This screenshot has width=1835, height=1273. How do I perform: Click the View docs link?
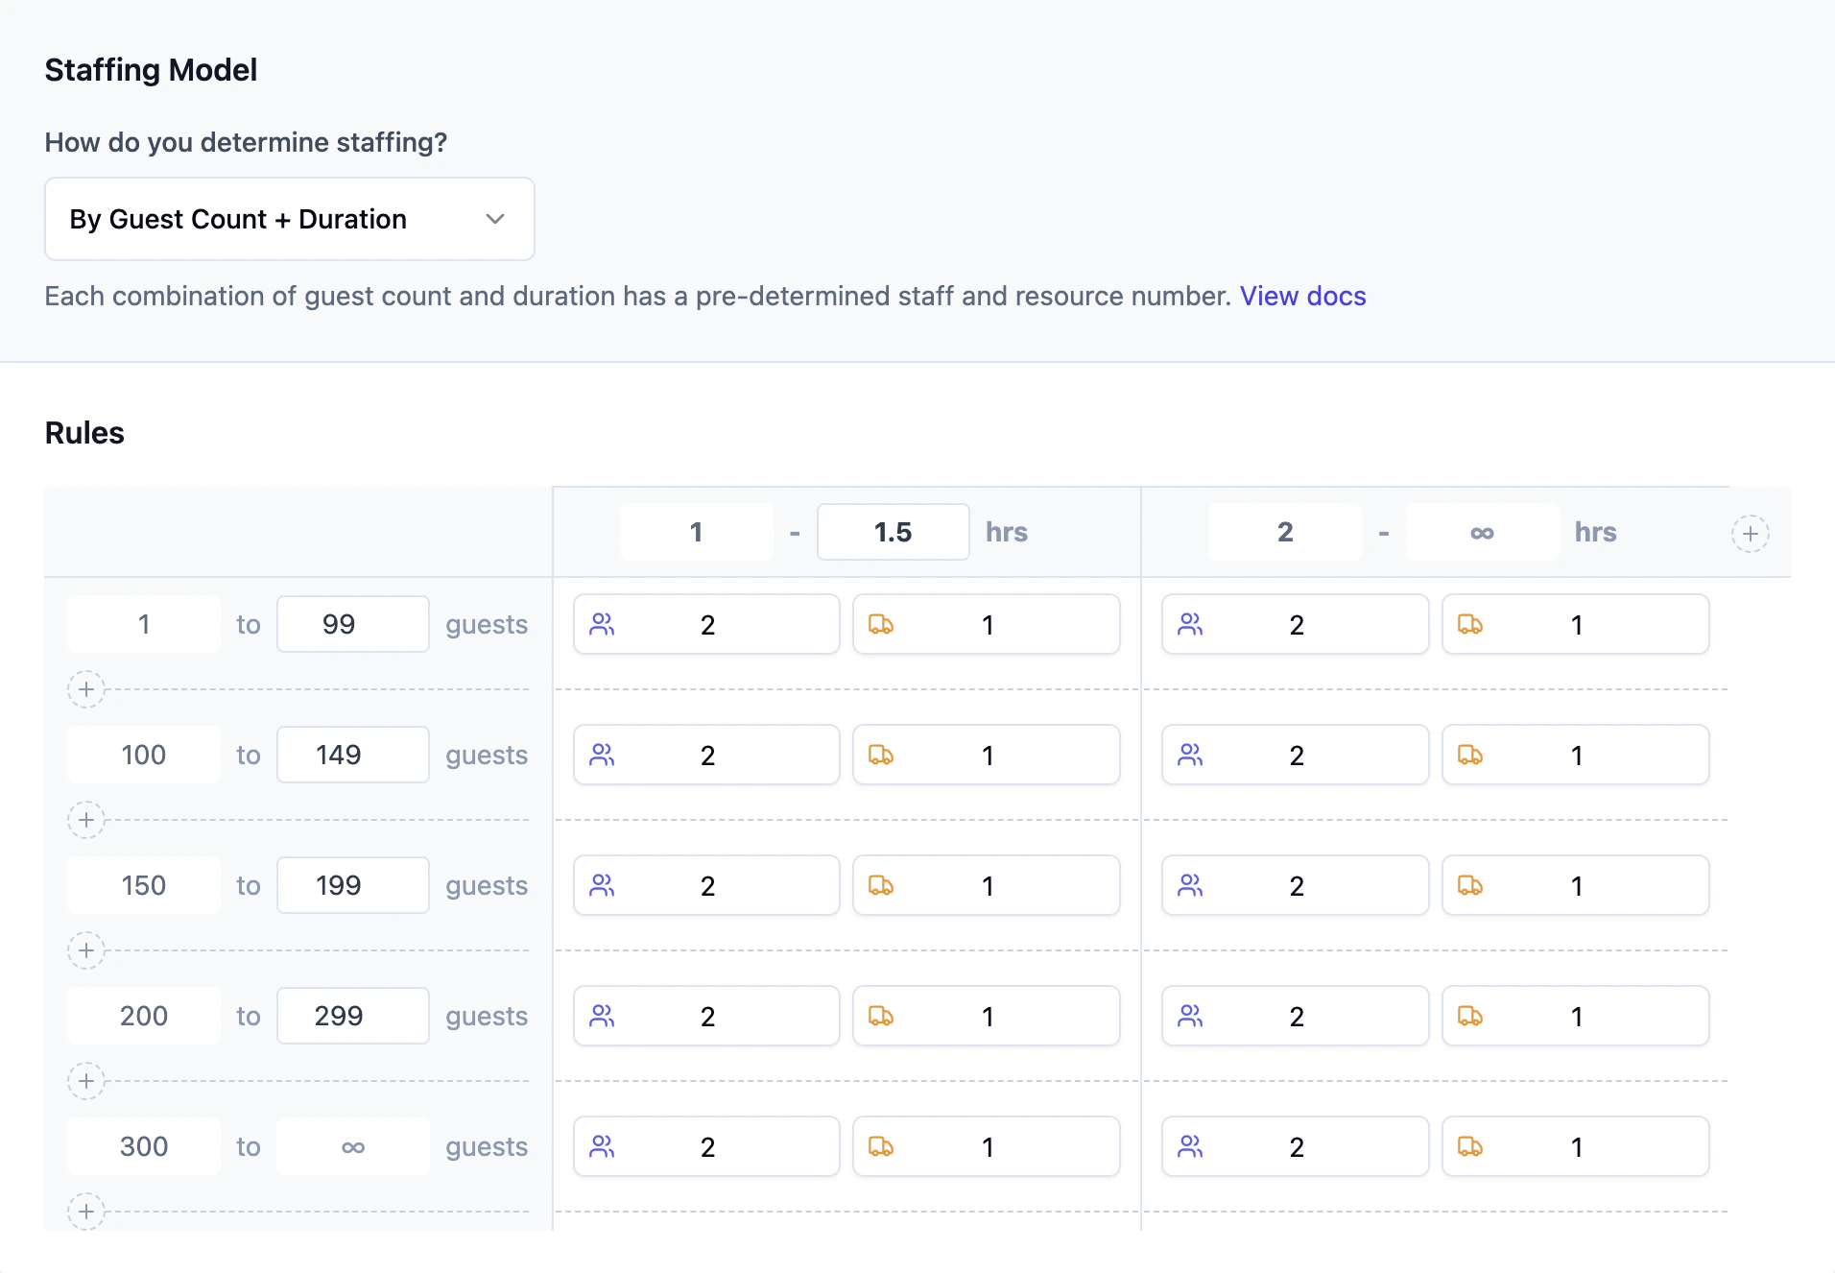(1302, 296)
